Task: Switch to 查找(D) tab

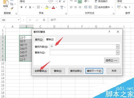Action: [x=39, y=39]
